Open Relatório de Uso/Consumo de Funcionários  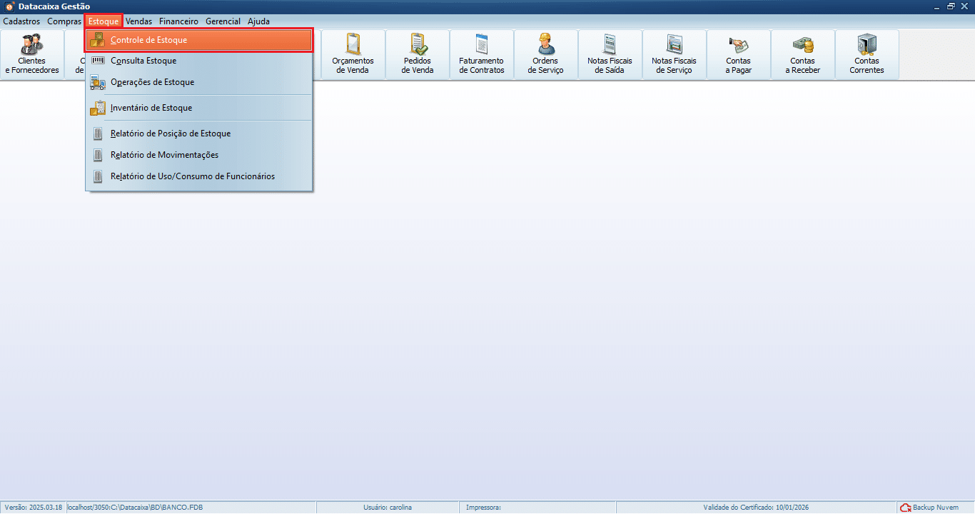193,176
